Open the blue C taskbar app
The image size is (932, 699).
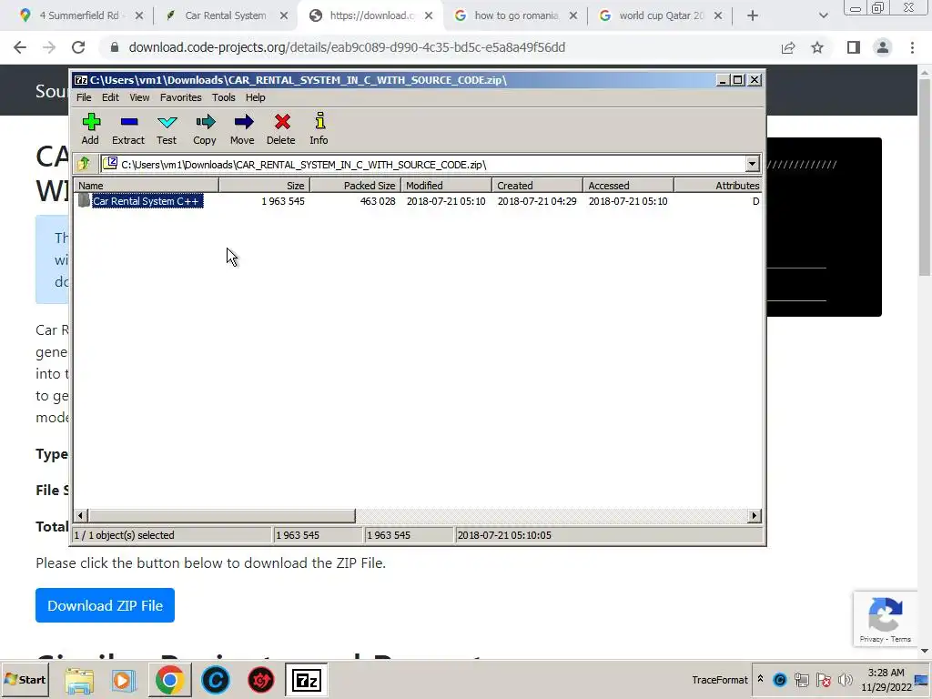point(215,680)
